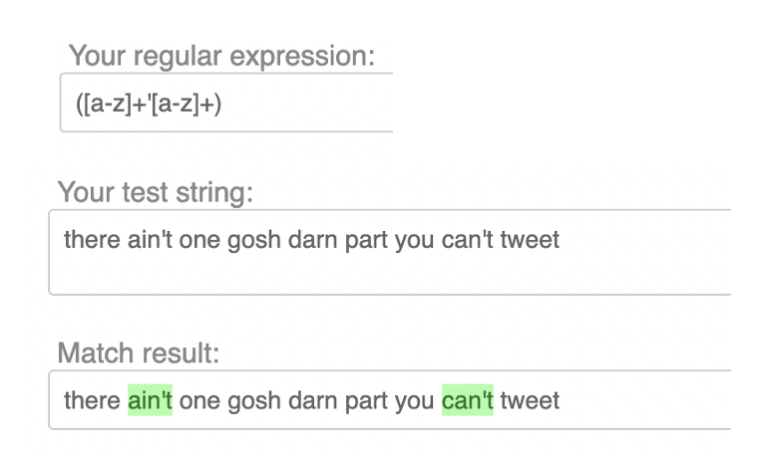Image resolution: width=772 pixels, height=464 pixels.
Task: Click the word "can't" in test string
Action: (467, 240)
